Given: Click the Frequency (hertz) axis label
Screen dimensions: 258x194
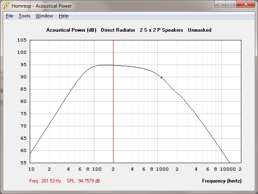Looking at the screenshot, I should click(222, 181).
